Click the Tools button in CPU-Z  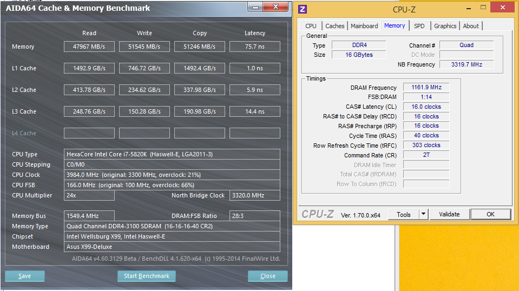(404, 214)
